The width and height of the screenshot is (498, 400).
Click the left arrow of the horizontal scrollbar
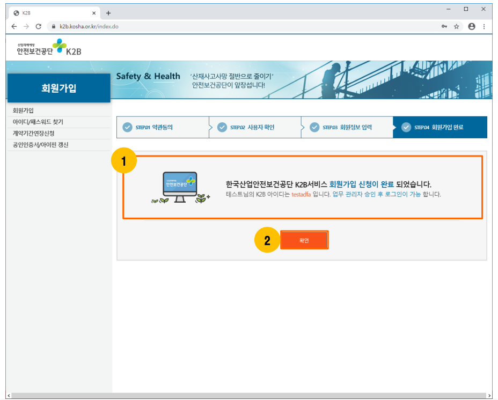click(9, 396)
